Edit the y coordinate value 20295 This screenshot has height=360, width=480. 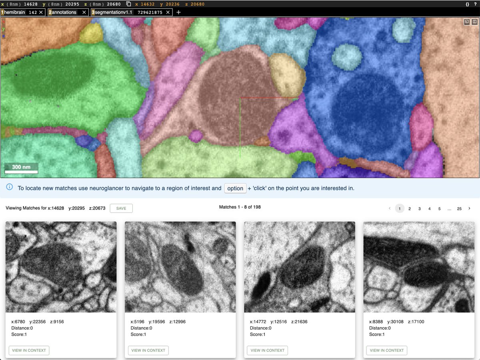[x=73, y=4]
